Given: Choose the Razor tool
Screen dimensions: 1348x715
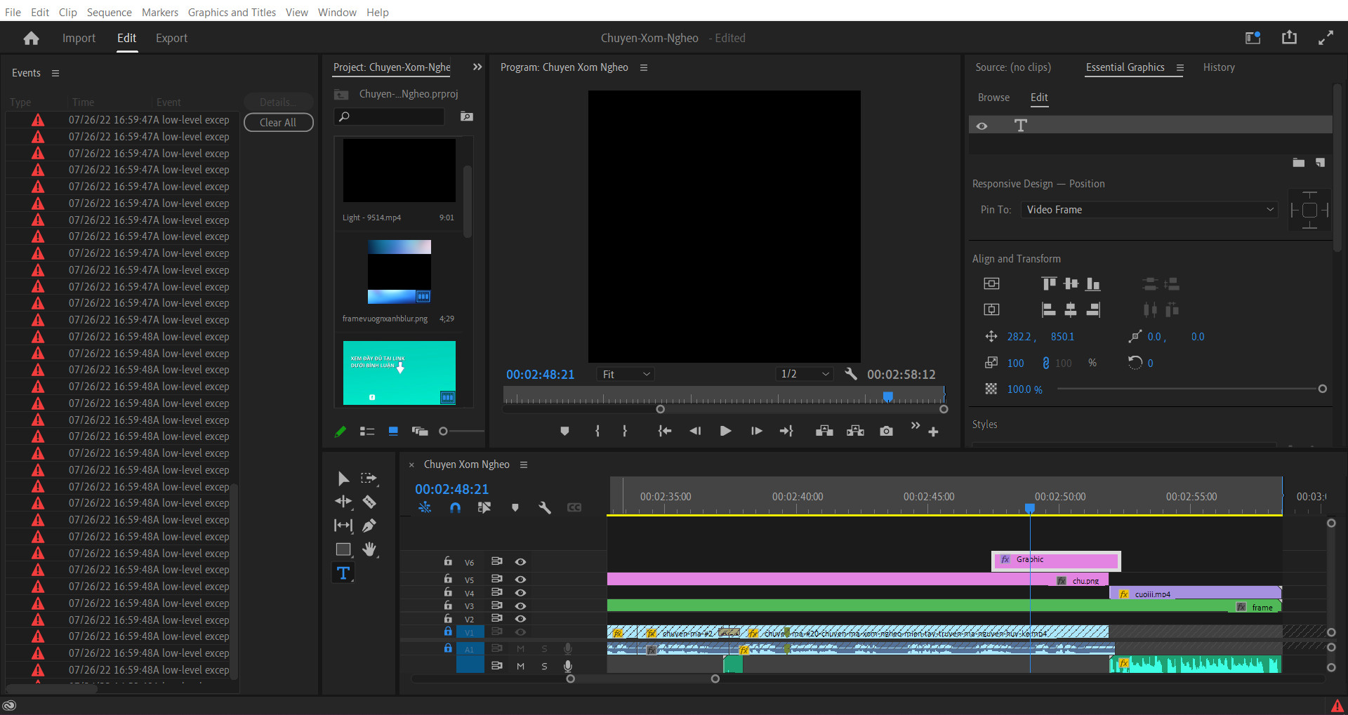Looking at the screenshot, I should [x=370, y=502].
